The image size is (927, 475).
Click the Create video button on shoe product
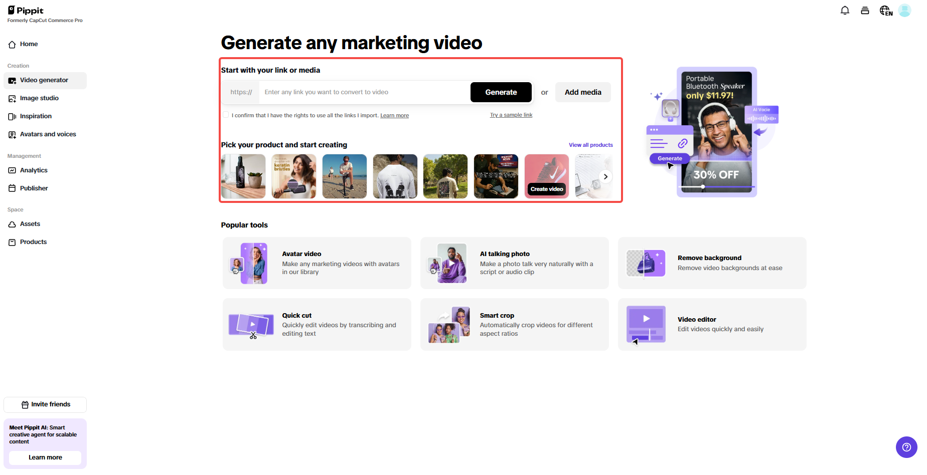coord(547,189)
